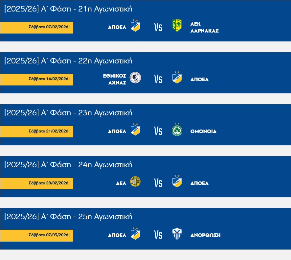Screen dimensions: 291x260
Task: Click the AEK Larnaca crest in matchday 21
Action: click(177, 25)
